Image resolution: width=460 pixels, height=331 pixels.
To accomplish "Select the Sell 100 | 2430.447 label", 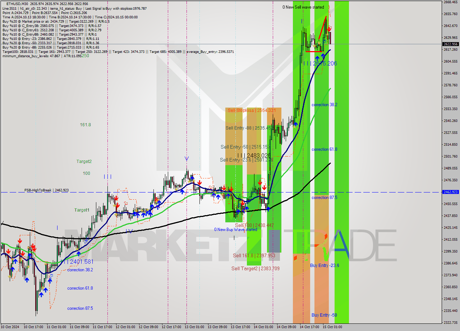I will pyautogui.click(x=254, y=225).
